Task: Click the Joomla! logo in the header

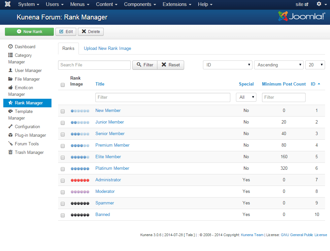Action: tap(302, 16)
